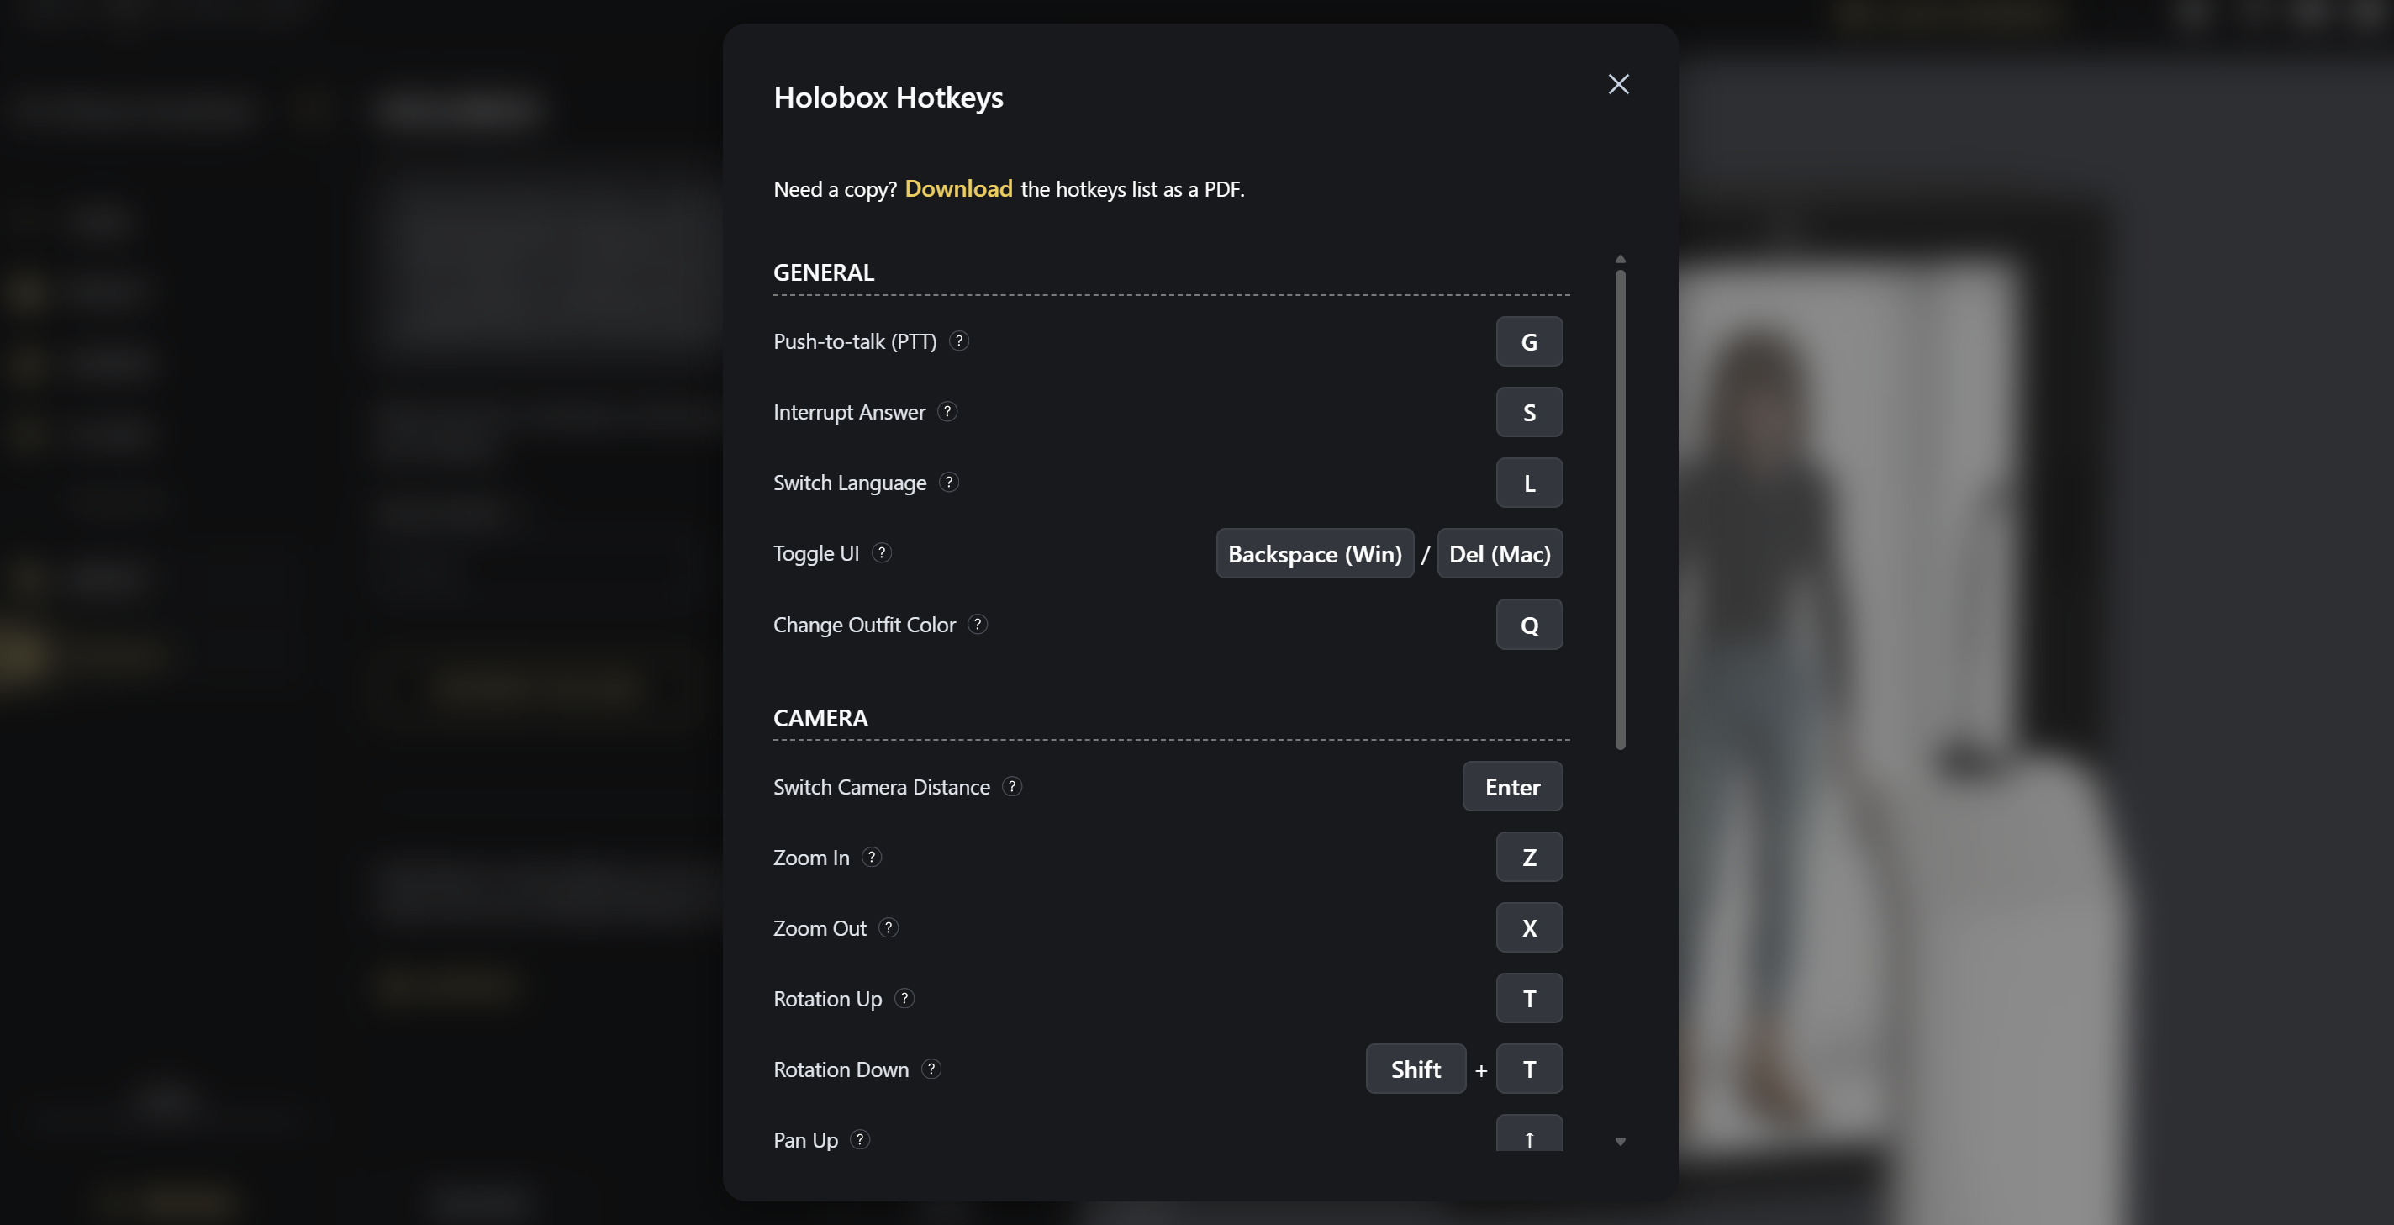This screenshot has height=1225, width=2394.
Task: Click question mark beside Zoom In
Action: pyautogui.click(x=871, y=857)
